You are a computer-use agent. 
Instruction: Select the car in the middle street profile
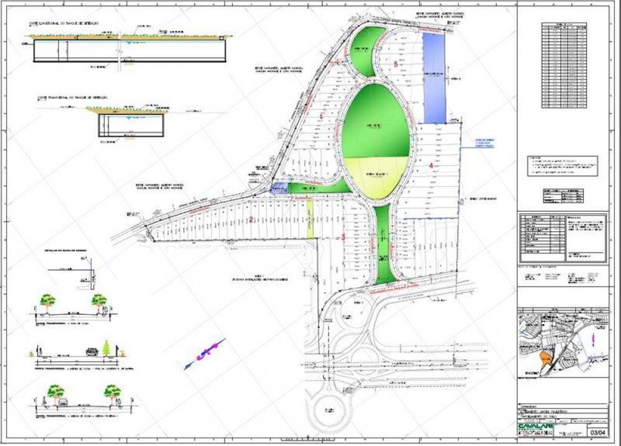point(92,352)
